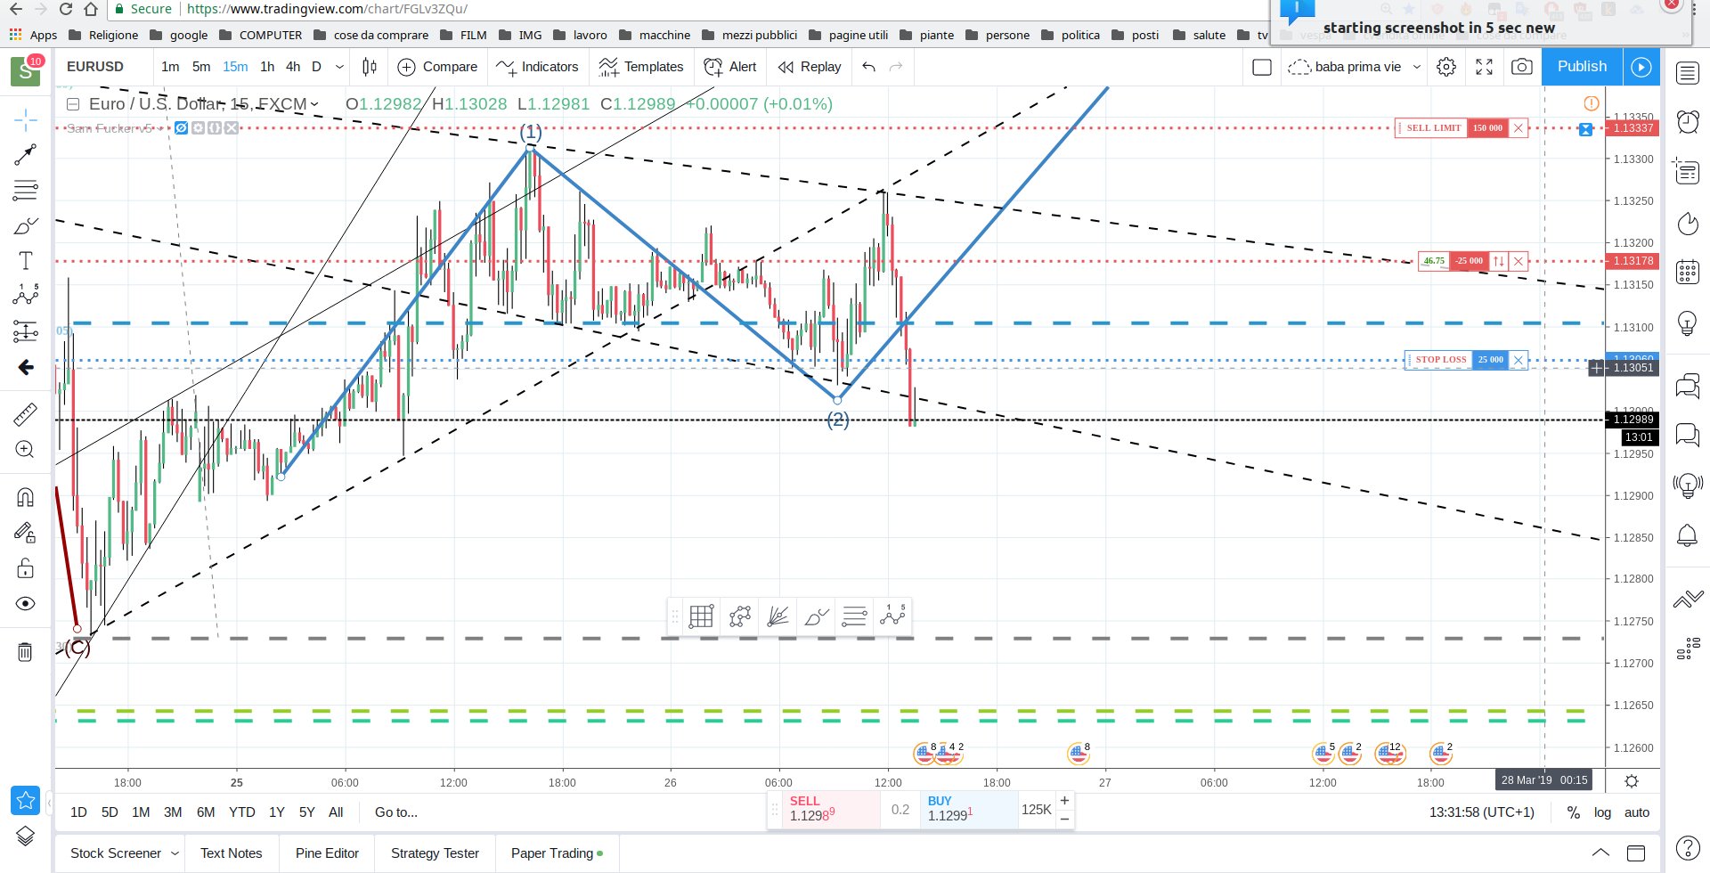
Task: Toggle magnet mode
Action: coord(26,497)
